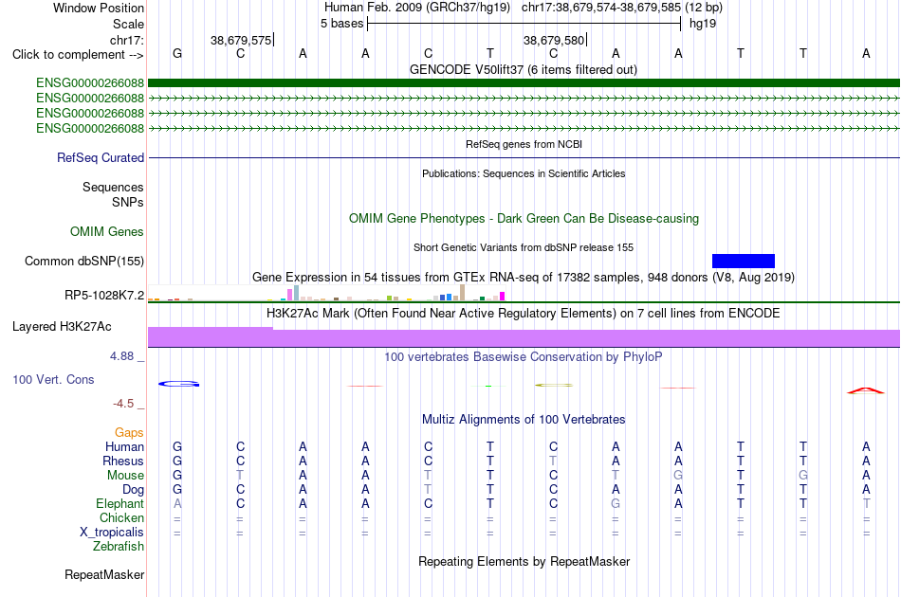This screenshot has height=597, width=901.
Task: Open 'Publications: Sequences in Scientific Articles' title
Action: point(524,173)
